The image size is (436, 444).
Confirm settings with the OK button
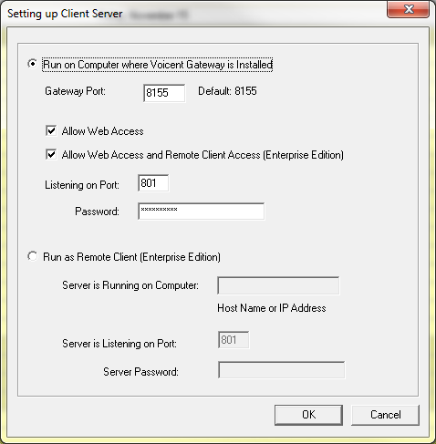308,415
